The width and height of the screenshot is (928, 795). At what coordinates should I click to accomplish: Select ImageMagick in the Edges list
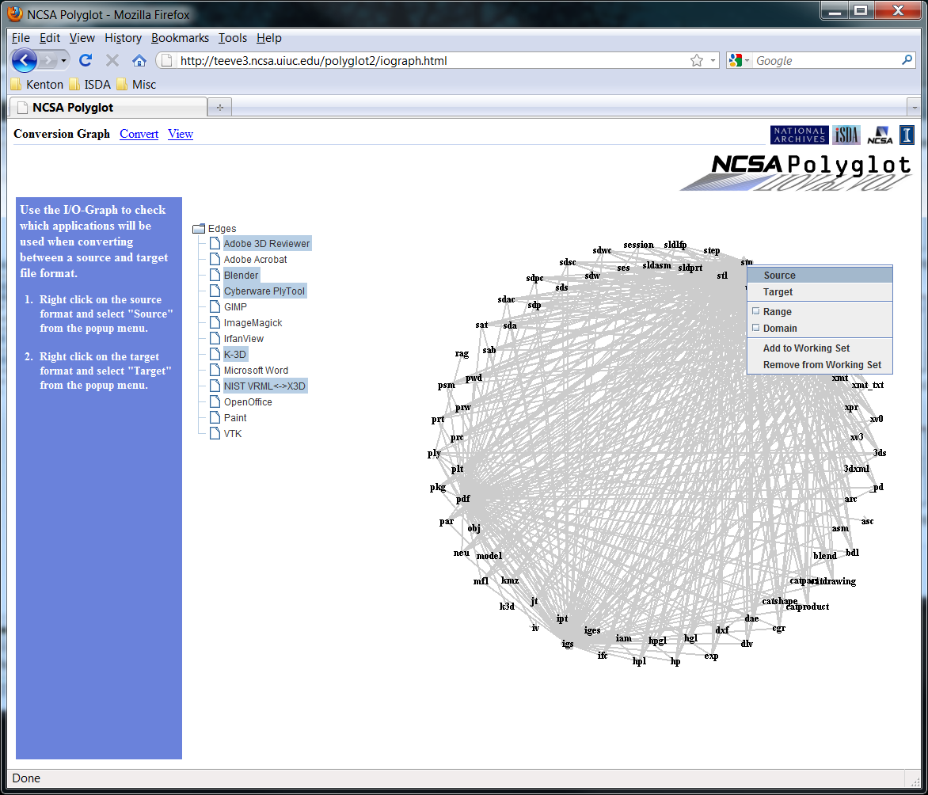tap(253, 322)
